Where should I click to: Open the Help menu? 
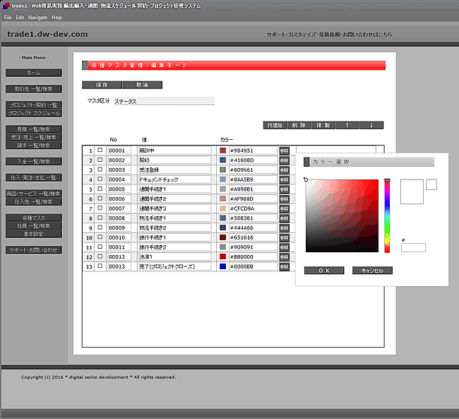pos(56,17)
